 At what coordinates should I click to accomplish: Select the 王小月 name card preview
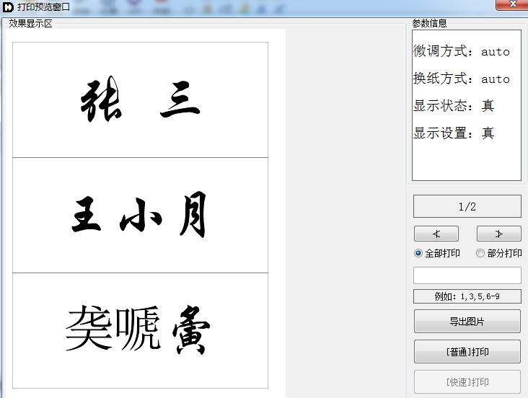tap(140, 215)
